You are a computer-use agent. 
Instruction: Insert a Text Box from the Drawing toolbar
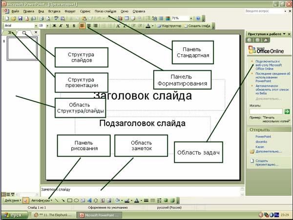[x=83, y=200]
